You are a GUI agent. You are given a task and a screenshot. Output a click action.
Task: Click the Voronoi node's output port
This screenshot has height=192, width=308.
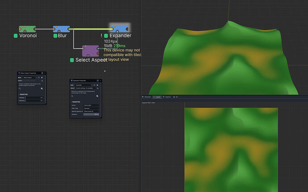coord(35,29)
